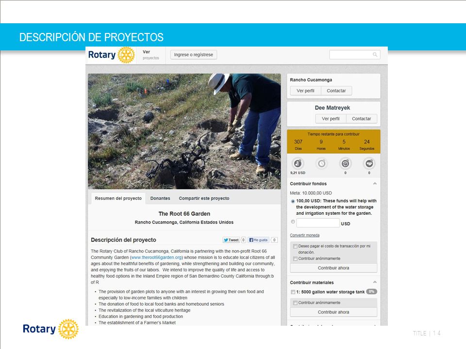Image resolution: width=466 pixels, height=349 pixels.
Task: Click the Facebook Me gusta button
Action: point(259,240)
